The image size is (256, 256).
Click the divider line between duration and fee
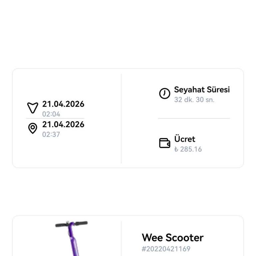194,118
